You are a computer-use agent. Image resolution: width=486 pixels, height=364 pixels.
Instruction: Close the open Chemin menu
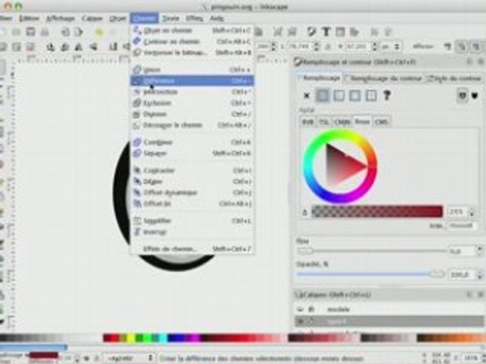(x=144, y=18)
